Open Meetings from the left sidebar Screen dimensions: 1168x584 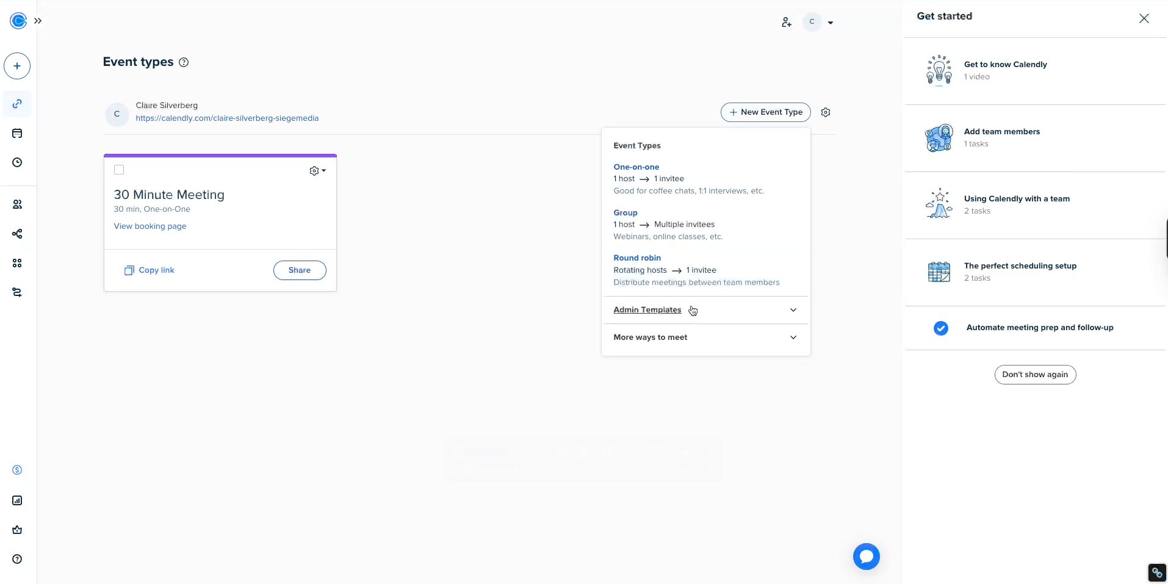pos(16,133)
